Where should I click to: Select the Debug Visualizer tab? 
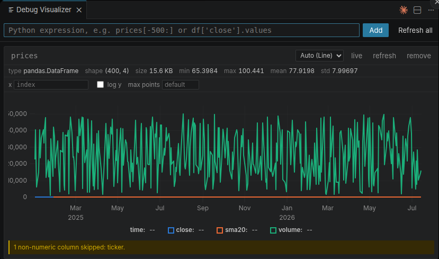click(43, 10)
